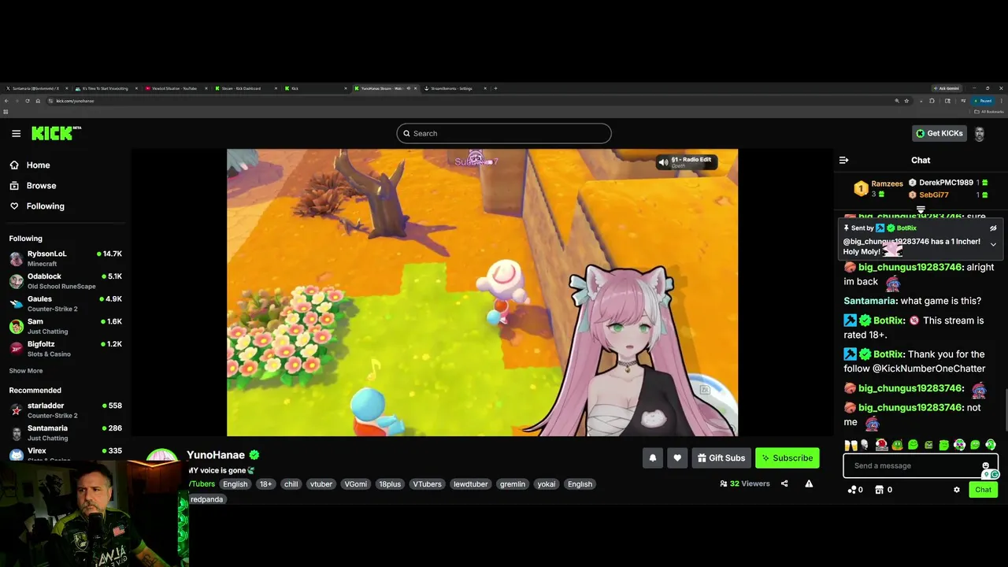Click the Subscribe button

(787, 458)
